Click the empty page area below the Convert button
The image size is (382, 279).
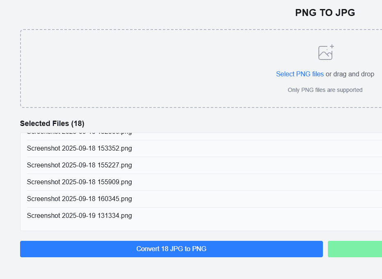pos(164,269)
